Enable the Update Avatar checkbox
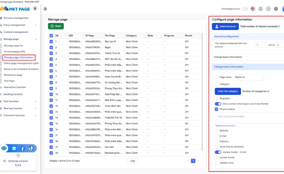 (216, 158)
